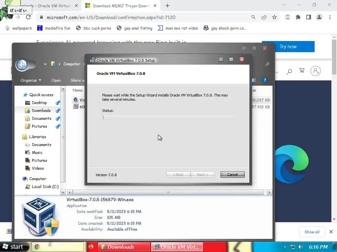Click the taskbar clock 6:16 PM
The height and width of the screenshot is (252, 337).
point(318,247)
